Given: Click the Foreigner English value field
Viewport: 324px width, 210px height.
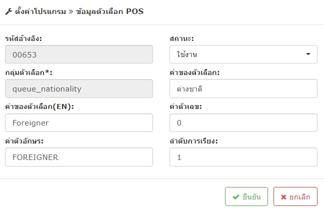Looking at the screenshot, I should [x=79, y=123].
